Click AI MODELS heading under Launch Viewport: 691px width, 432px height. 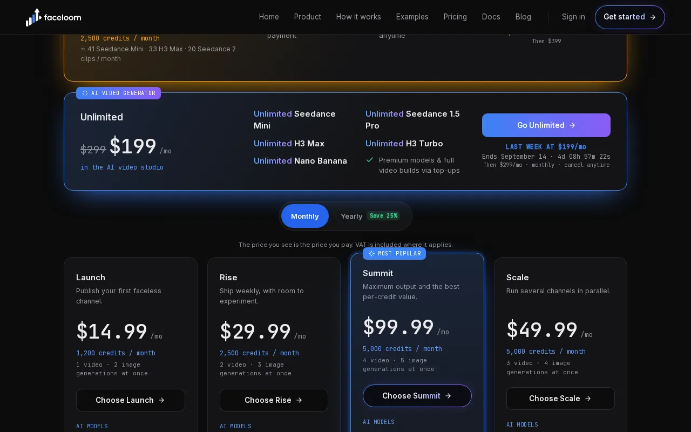pyautogui.click(x=92, y=426)
